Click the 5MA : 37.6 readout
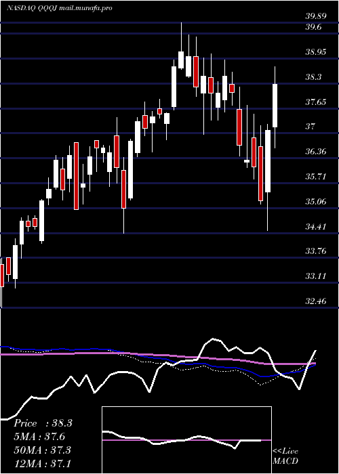 (40, 437)
